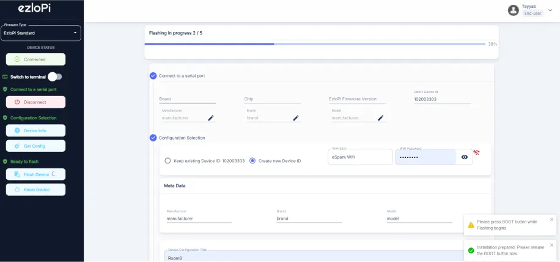Image resolution: width=560 pixels, height=262 pixels.
Task: Click the Configuration Selection step checkmark
Action: [x=153, y=138]
